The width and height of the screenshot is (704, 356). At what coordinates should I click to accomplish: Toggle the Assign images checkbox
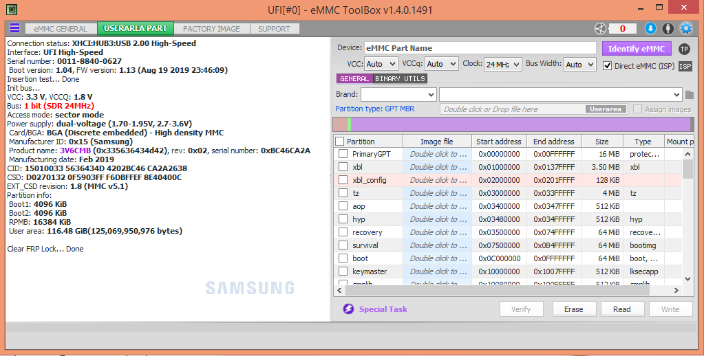pyautogui.click(x=637, y=109)
